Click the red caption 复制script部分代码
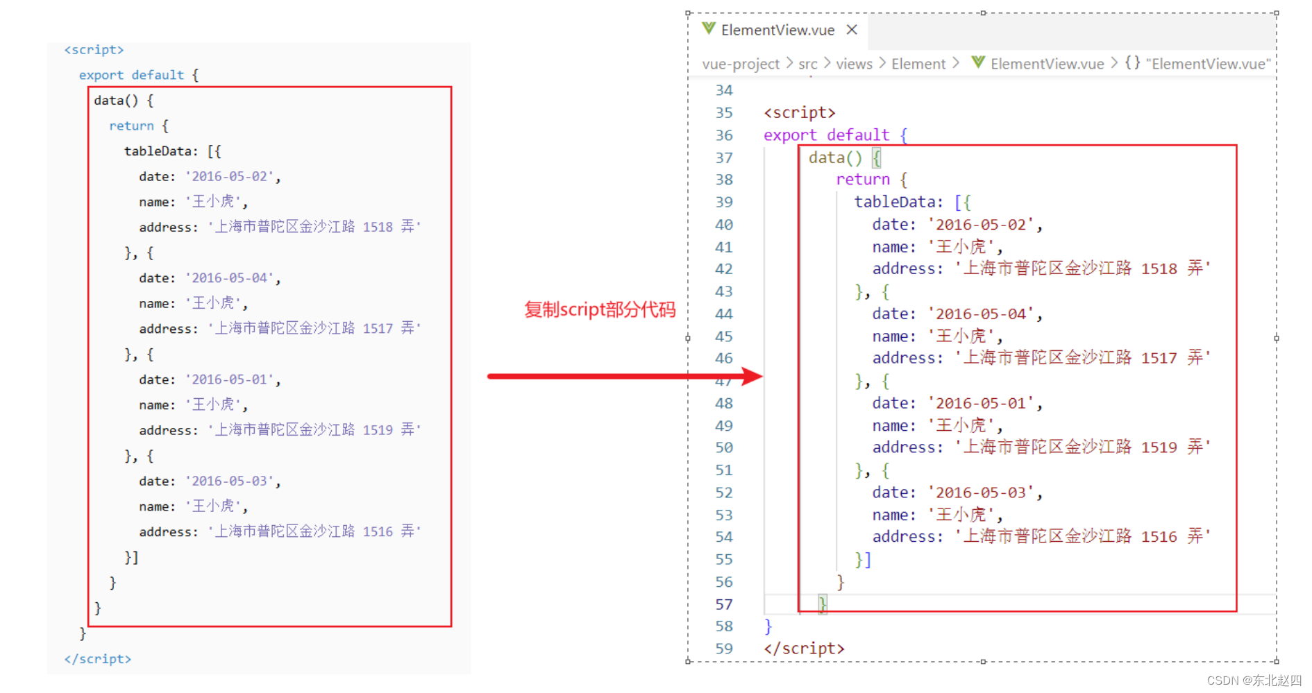The height and width of the screenshot is (693, 1312). pyautogui.click(x=600, y=309)
